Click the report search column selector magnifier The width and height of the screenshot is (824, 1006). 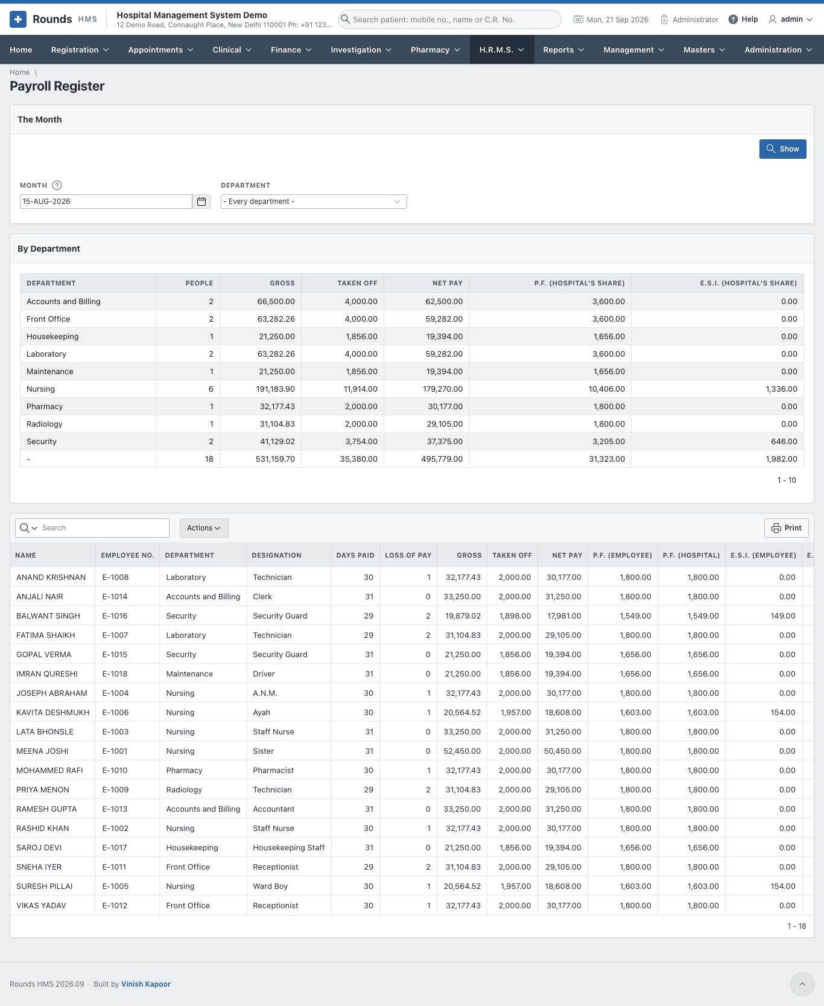click(x=28, y=528)
